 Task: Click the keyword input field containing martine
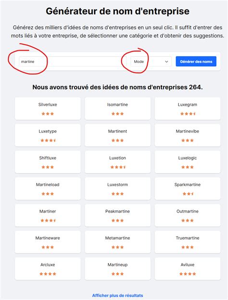70,62
